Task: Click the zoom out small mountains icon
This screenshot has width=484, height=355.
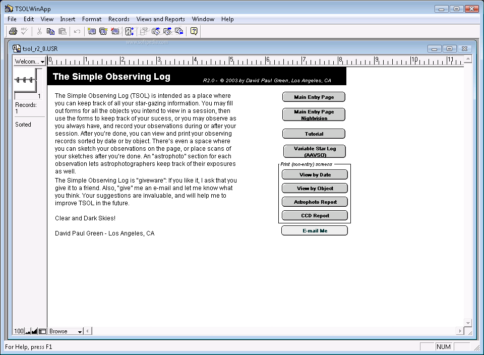Action: click(x=28, y=331)
